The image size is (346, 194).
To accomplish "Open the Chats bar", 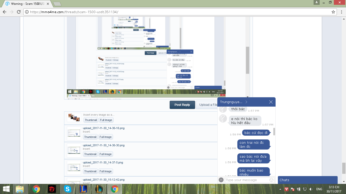I will pos(307,180).
